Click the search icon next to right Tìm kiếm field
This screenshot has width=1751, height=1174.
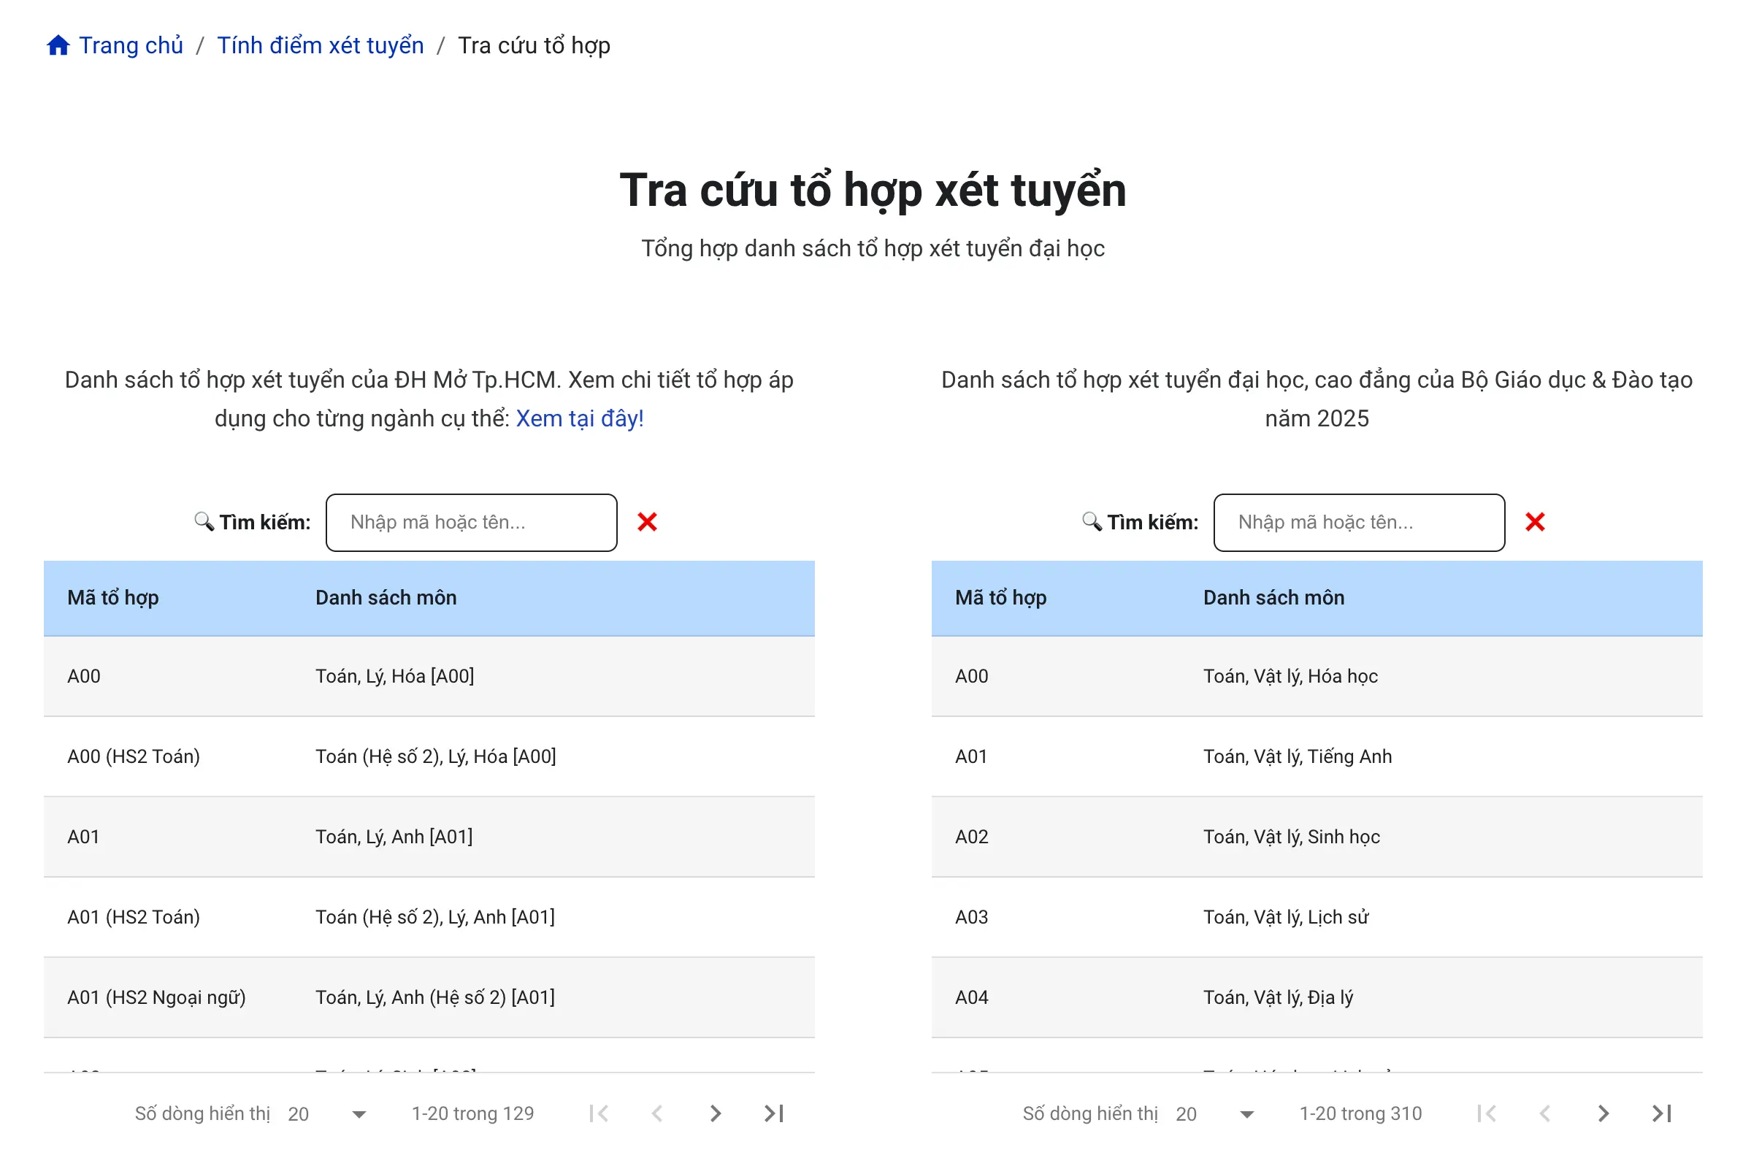pyautogui.click(x=1091, y=522)
